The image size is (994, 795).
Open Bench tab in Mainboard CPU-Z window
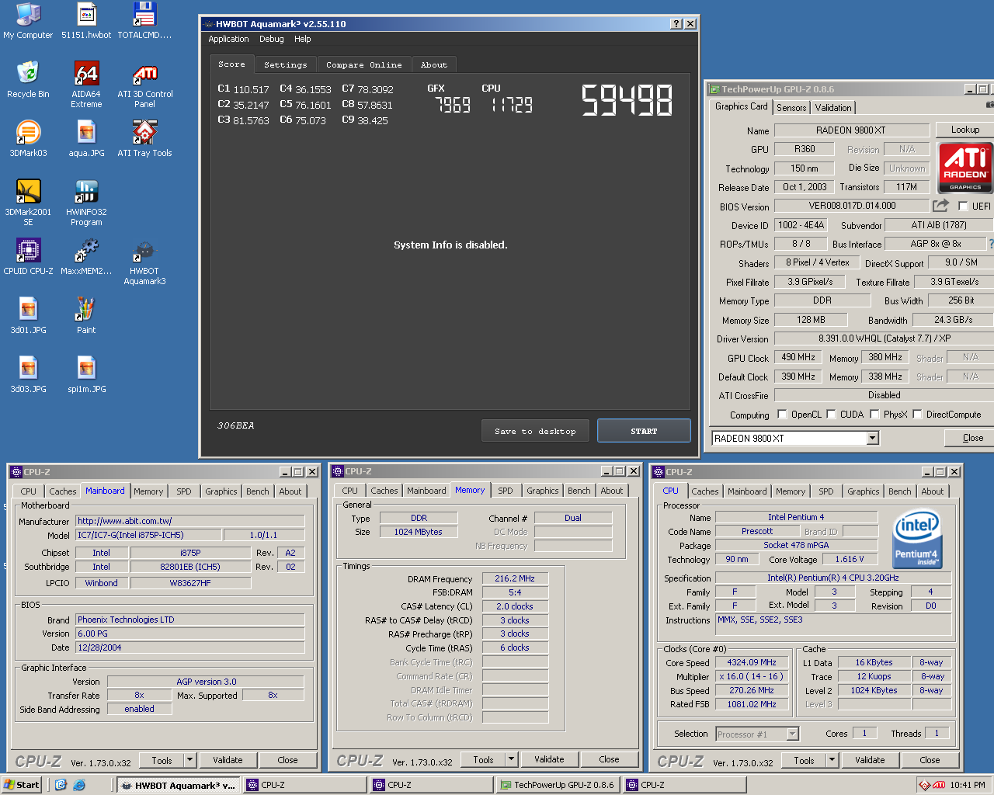(257, 491)
